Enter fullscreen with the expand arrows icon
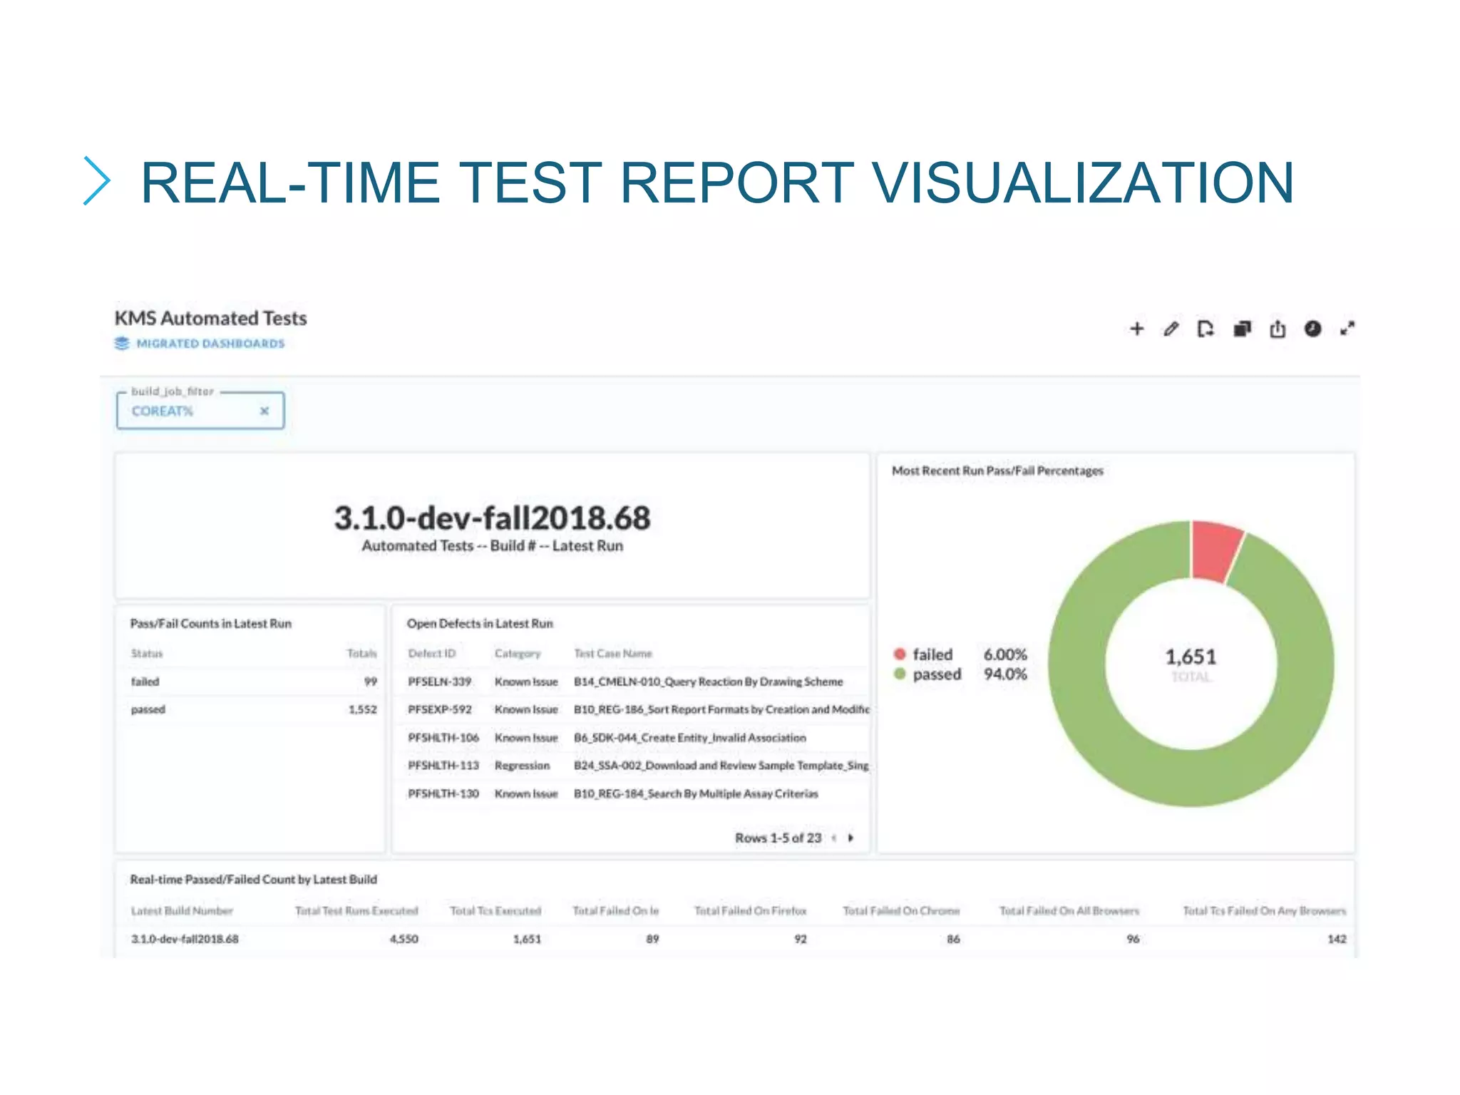Image resolution: width=1460 pixels, height=1095 pixels. tap(1347, 329)
